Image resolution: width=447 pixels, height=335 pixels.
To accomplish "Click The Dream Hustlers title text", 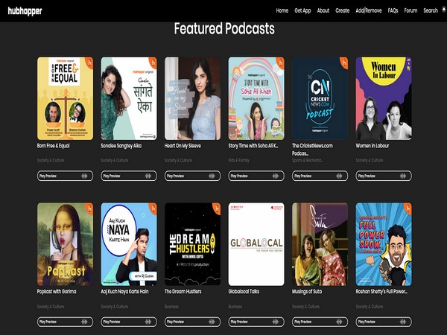I will 183,291.
